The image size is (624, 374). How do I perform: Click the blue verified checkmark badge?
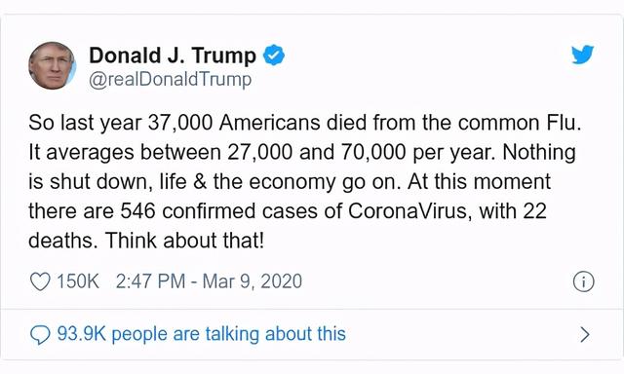click(274, 56)
